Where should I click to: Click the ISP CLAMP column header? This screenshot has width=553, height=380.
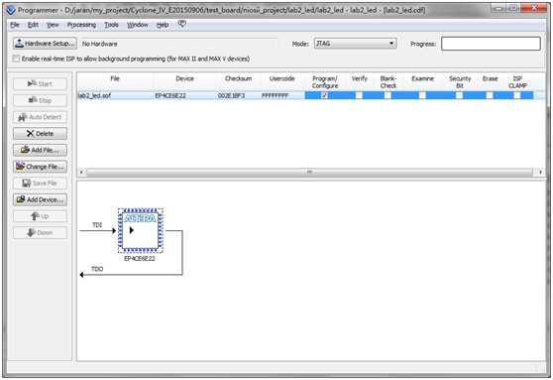click(517, 82)
